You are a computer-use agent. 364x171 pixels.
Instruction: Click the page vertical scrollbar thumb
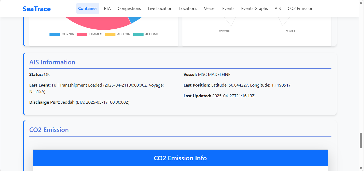point(361,140)
